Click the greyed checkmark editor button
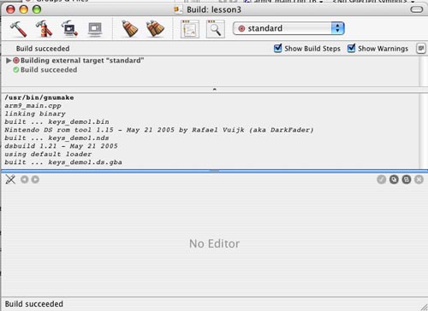Viewport: 428px width, 311px height. click(x=382, y=179)
